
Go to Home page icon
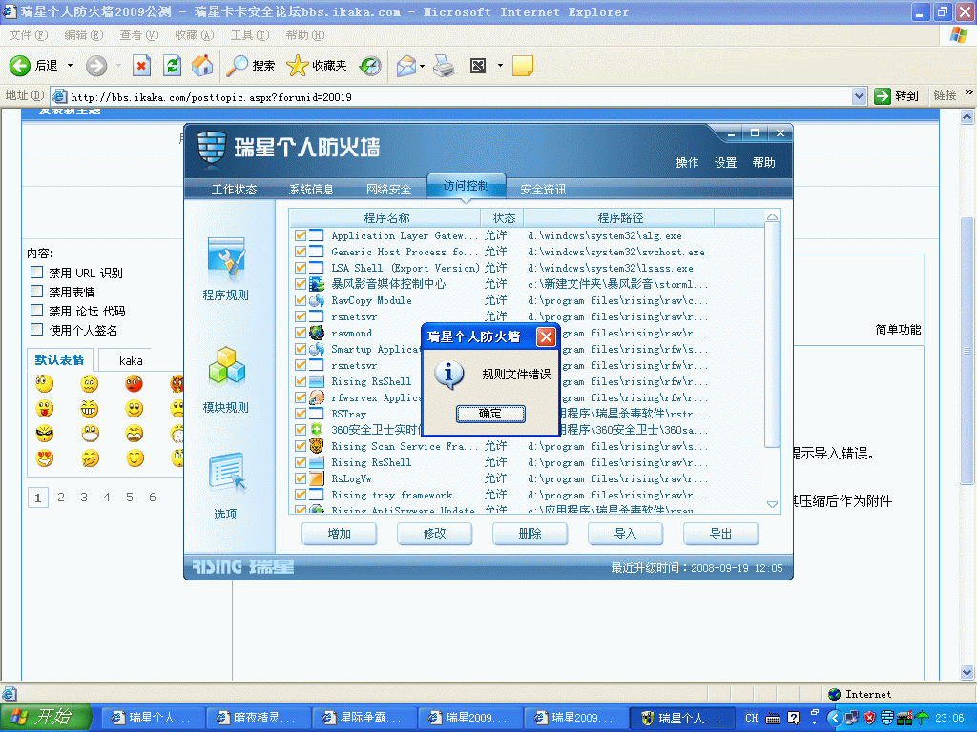tap(202, 66)
